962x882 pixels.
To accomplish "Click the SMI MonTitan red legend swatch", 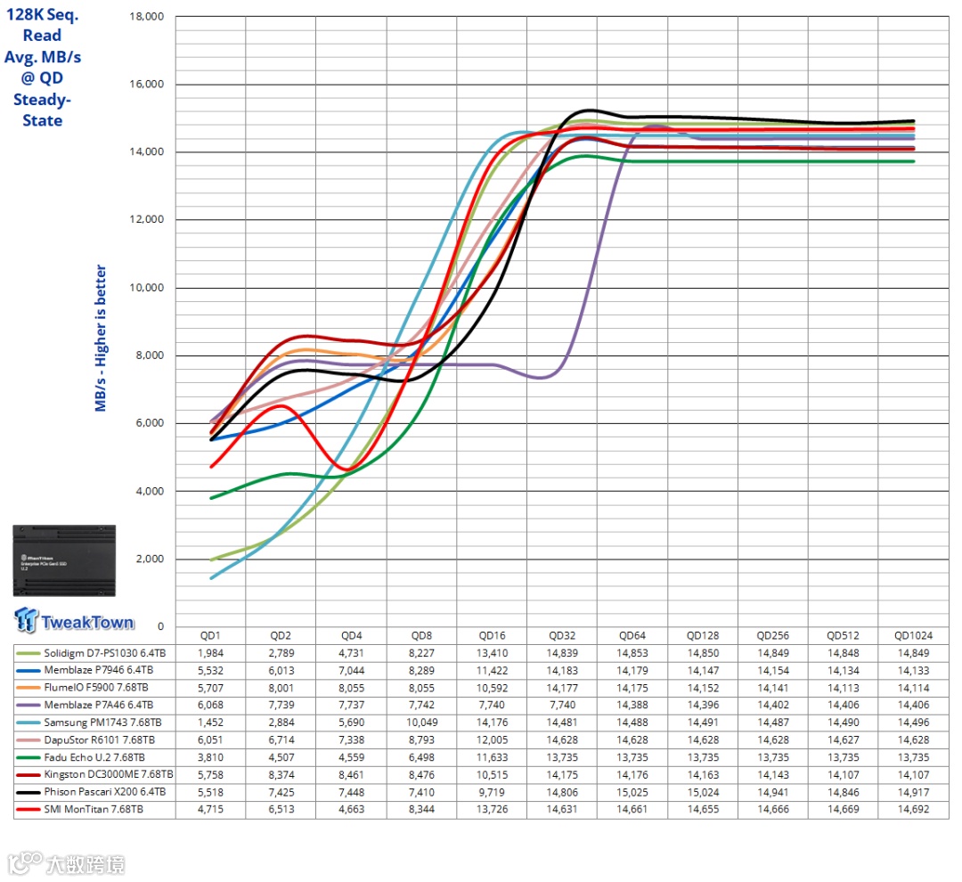I will click(29, 810).
